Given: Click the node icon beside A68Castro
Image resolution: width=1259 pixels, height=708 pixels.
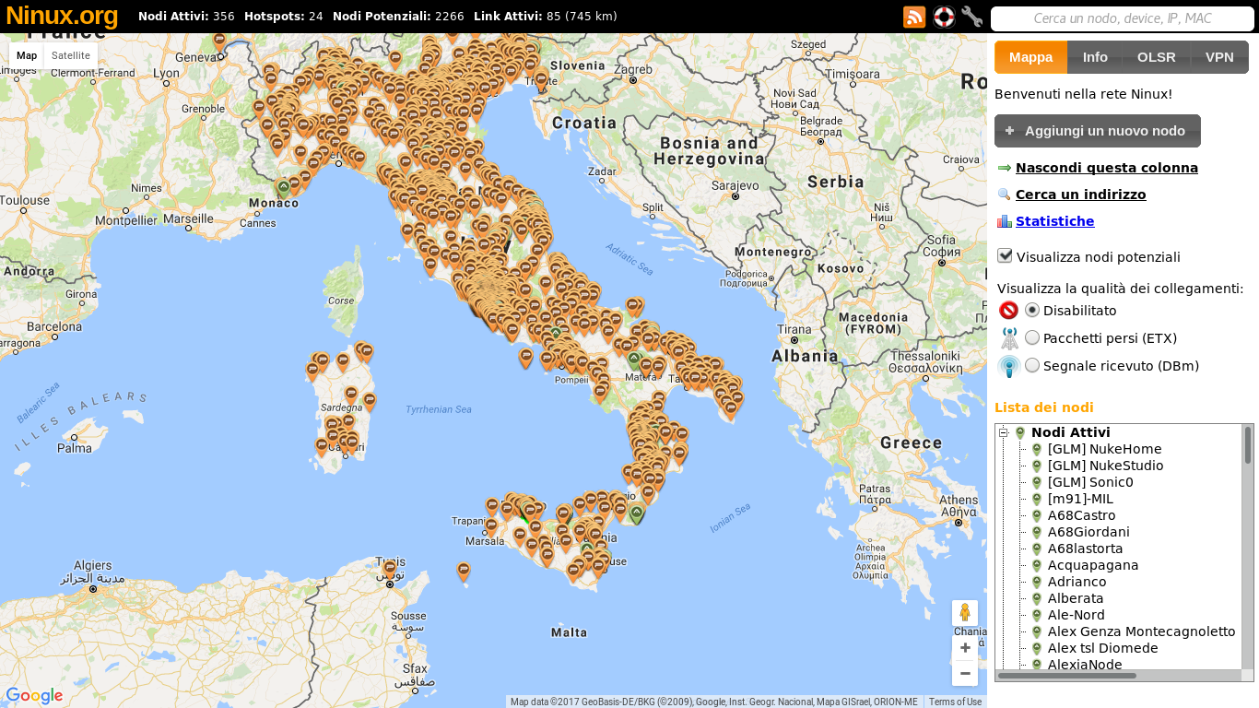Looking at the screenshot, I should [1037, 515].
